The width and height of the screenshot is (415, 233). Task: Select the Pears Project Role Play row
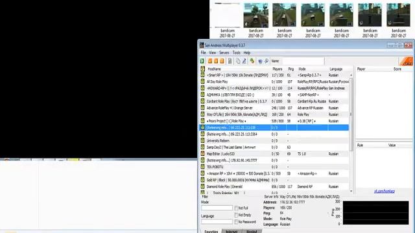pos(274,121)
